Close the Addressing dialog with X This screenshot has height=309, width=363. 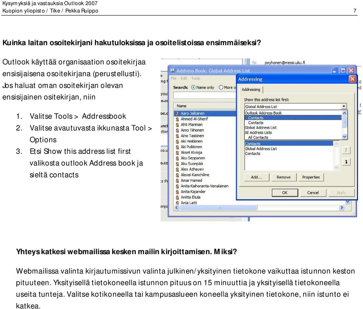pyautogui.click(x=352, y=79)
